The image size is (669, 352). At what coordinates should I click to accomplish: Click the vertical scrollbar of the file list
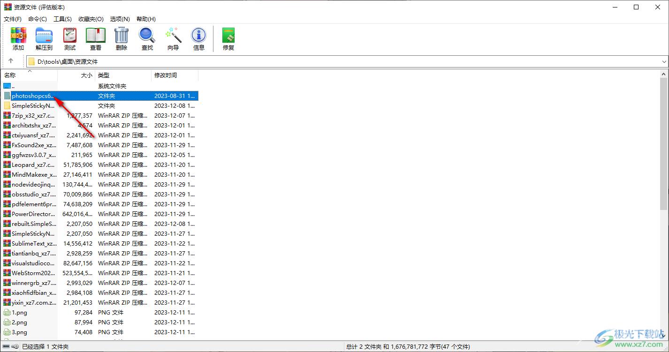coord(663,144)
